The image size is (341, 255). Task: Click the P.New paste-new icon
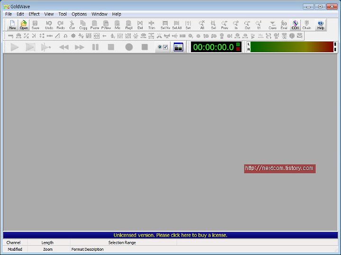[x=106, y=25]
